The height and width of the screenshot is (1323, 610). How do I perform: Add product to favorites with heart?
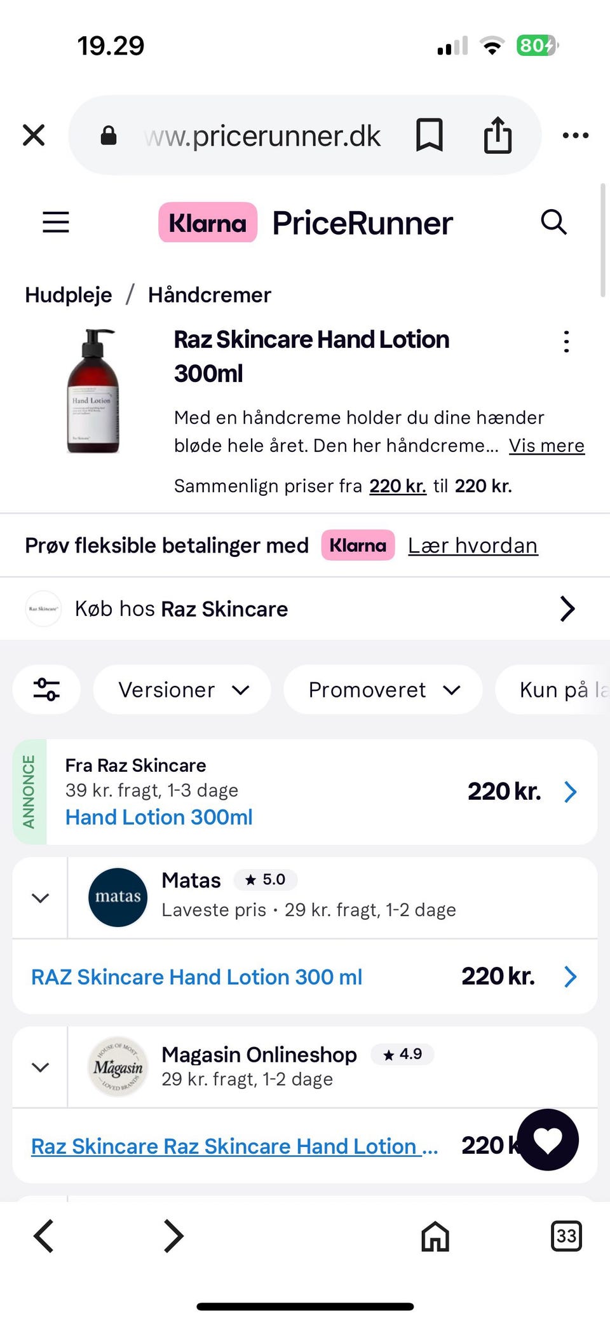point(548,1140)
